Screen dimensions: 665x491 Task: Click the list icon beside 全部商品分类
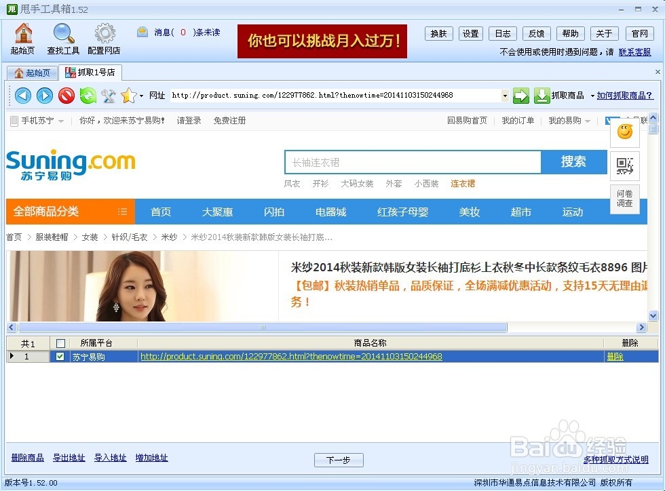123,211
